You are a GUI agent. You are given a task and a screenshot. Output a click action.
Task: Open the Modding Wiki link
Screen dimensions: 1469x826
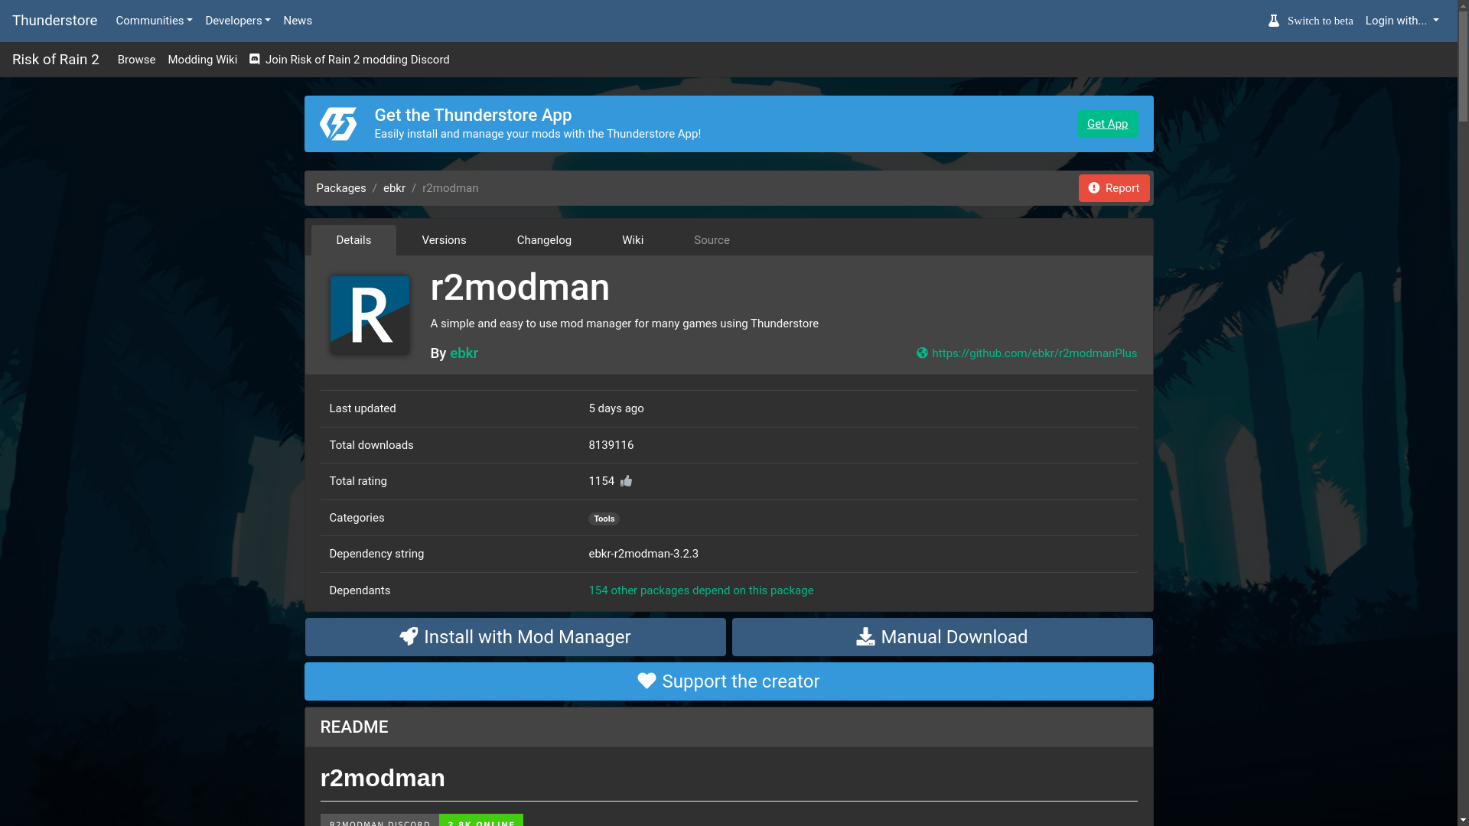point(203,60)
